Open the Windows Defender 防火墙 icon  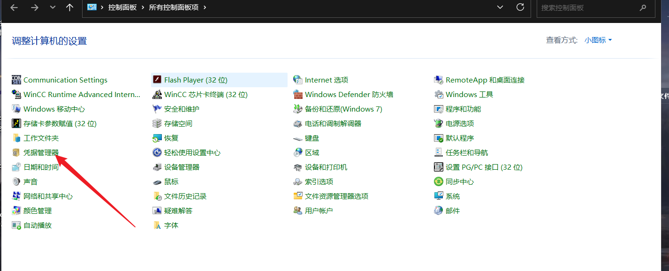(298, 94)
